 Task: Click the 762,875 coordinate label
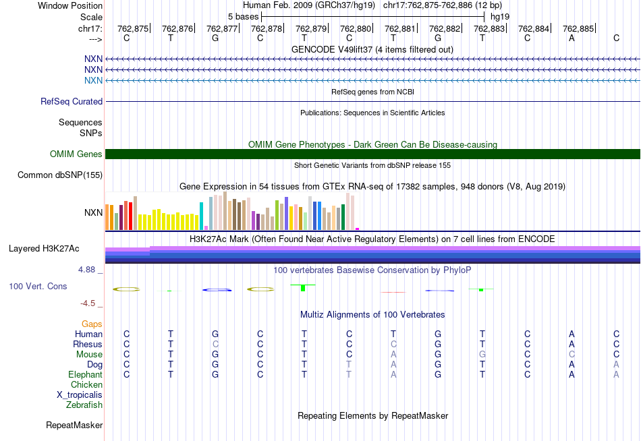coord(134,28)
